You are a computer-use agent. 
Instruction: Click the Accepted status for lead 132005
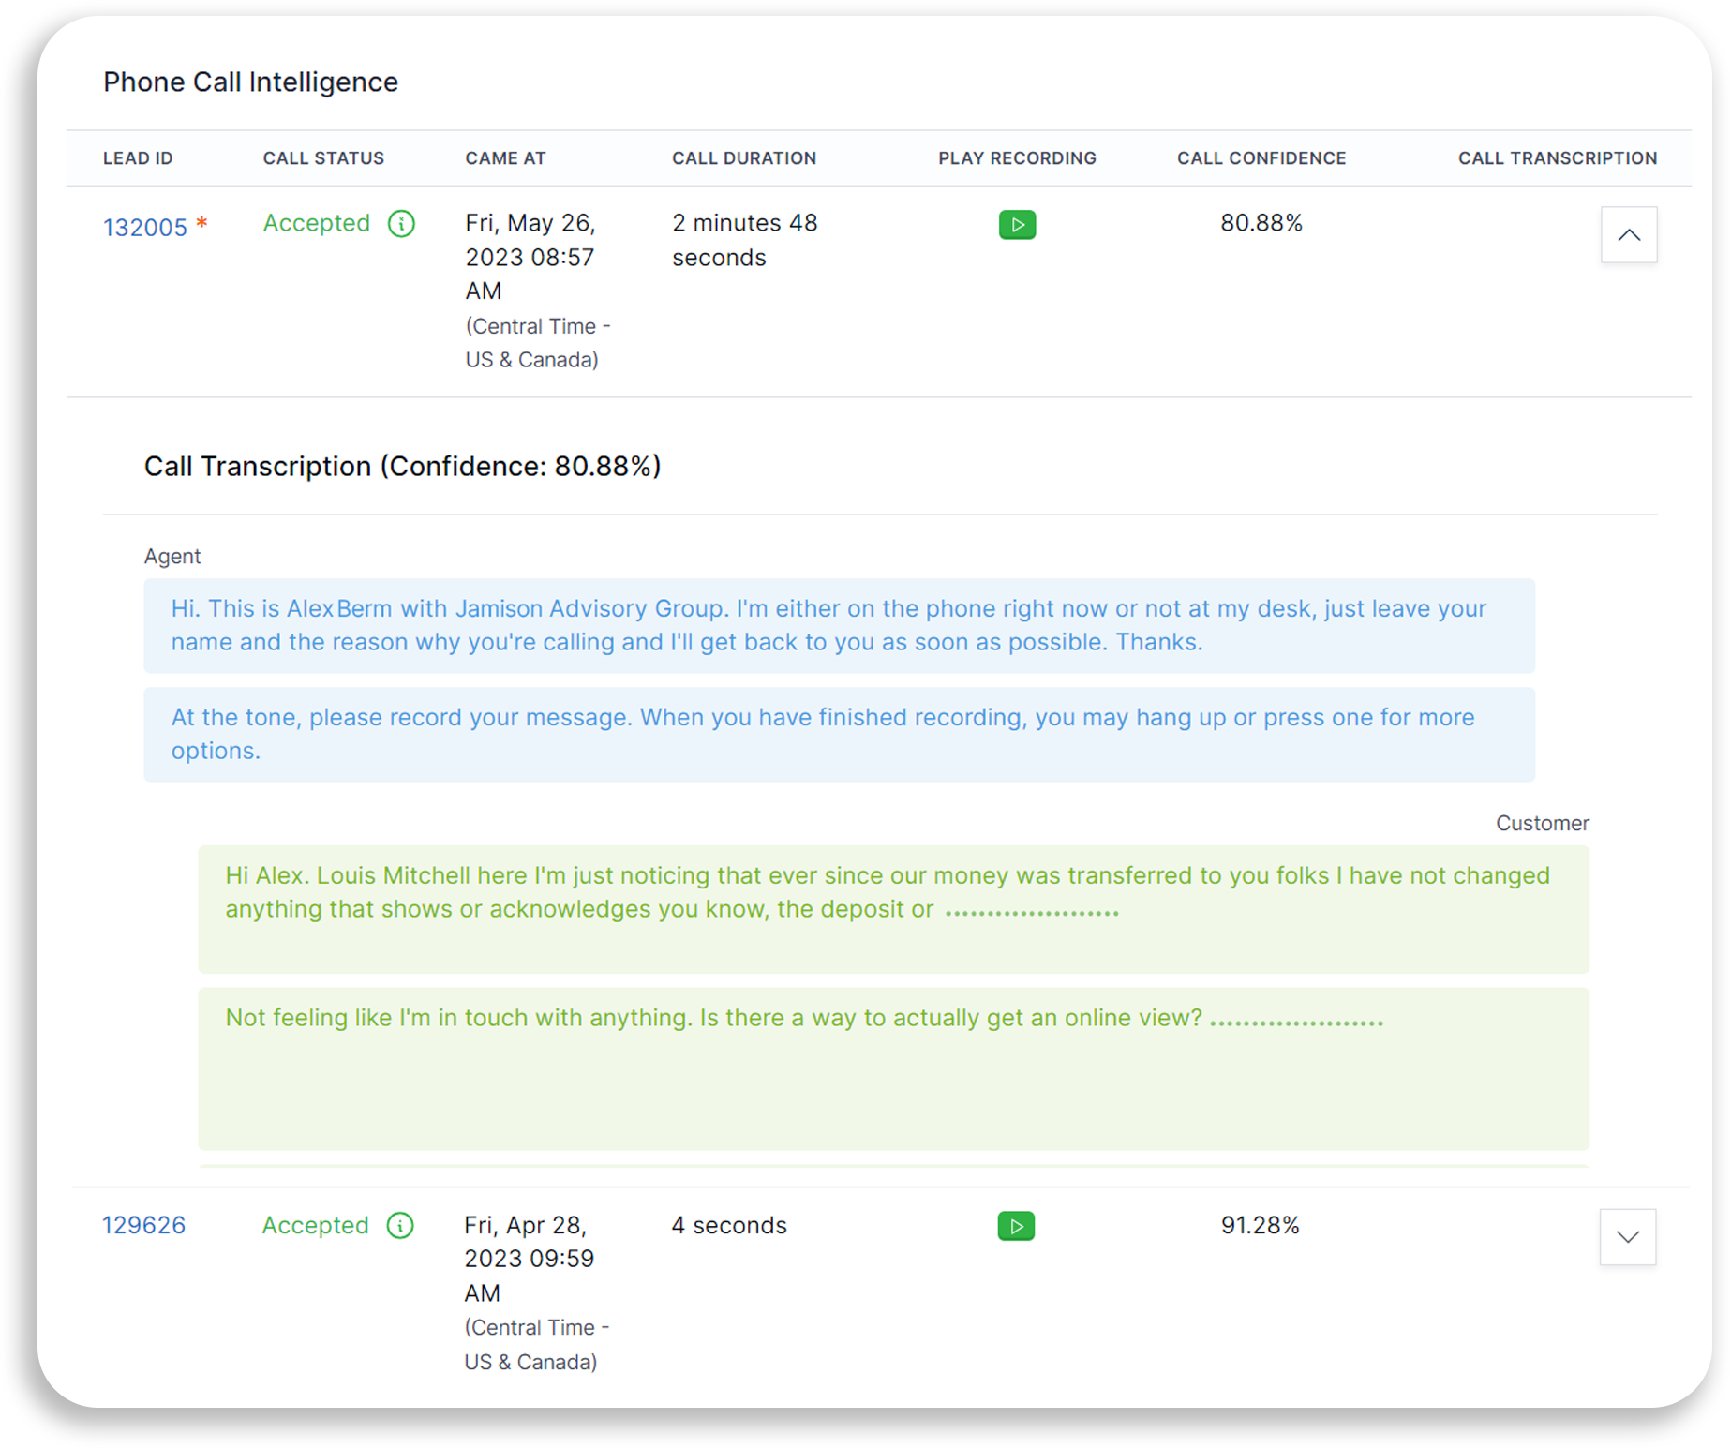coord(315,223)
